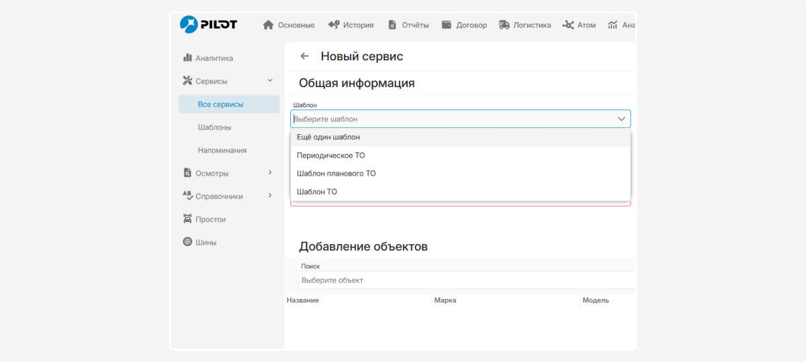Image resolution: width=806 pixels, height=362 pixels.
Task: Select 'Периодическое ТО' from the template list
Action: click(x=330, y=156)
